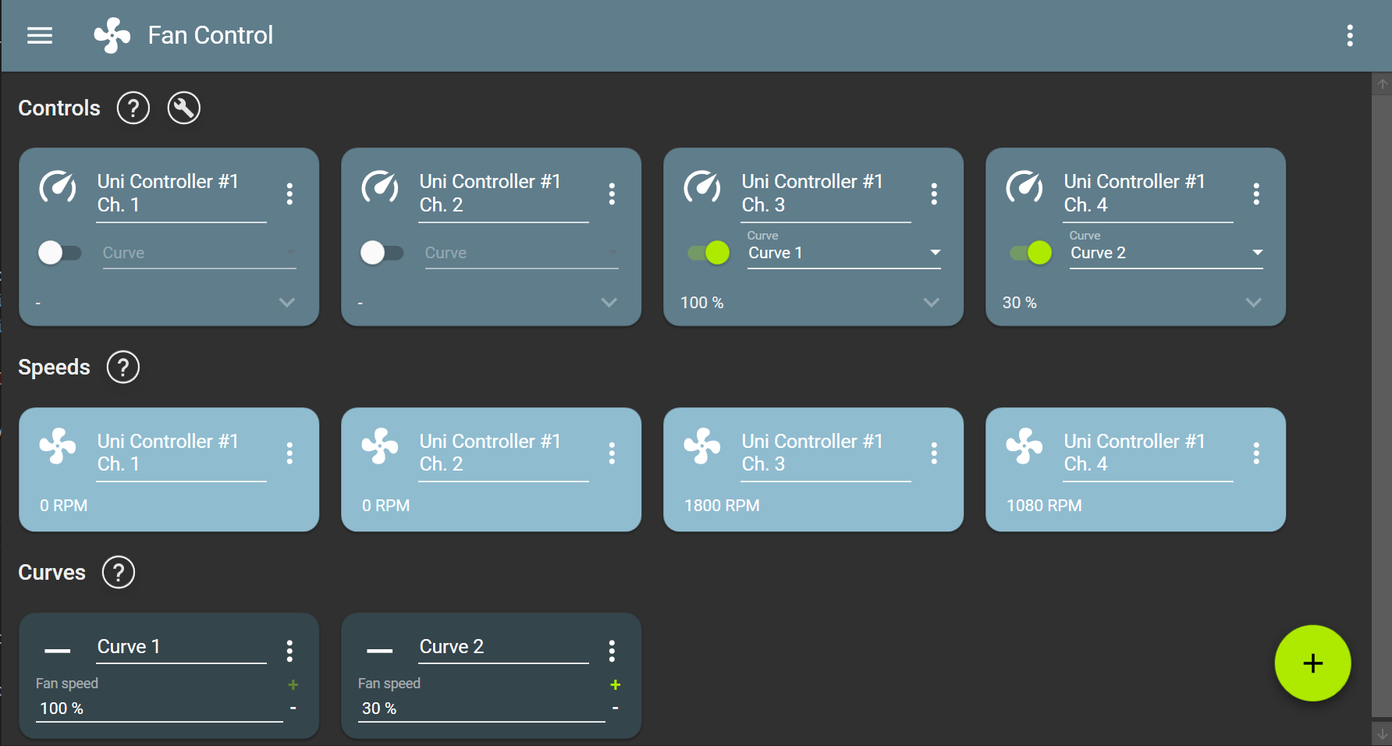This screenshot has width=1392, height=746.
Task: Click the Speeds help question mark icon
Action: [123, 368]
